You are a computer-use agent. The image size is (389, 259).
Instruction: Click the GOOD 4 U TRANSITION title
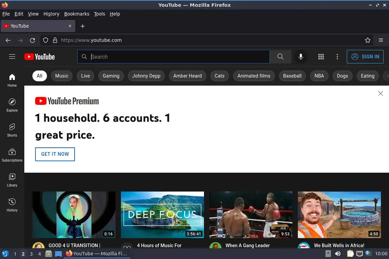(74, 246)
